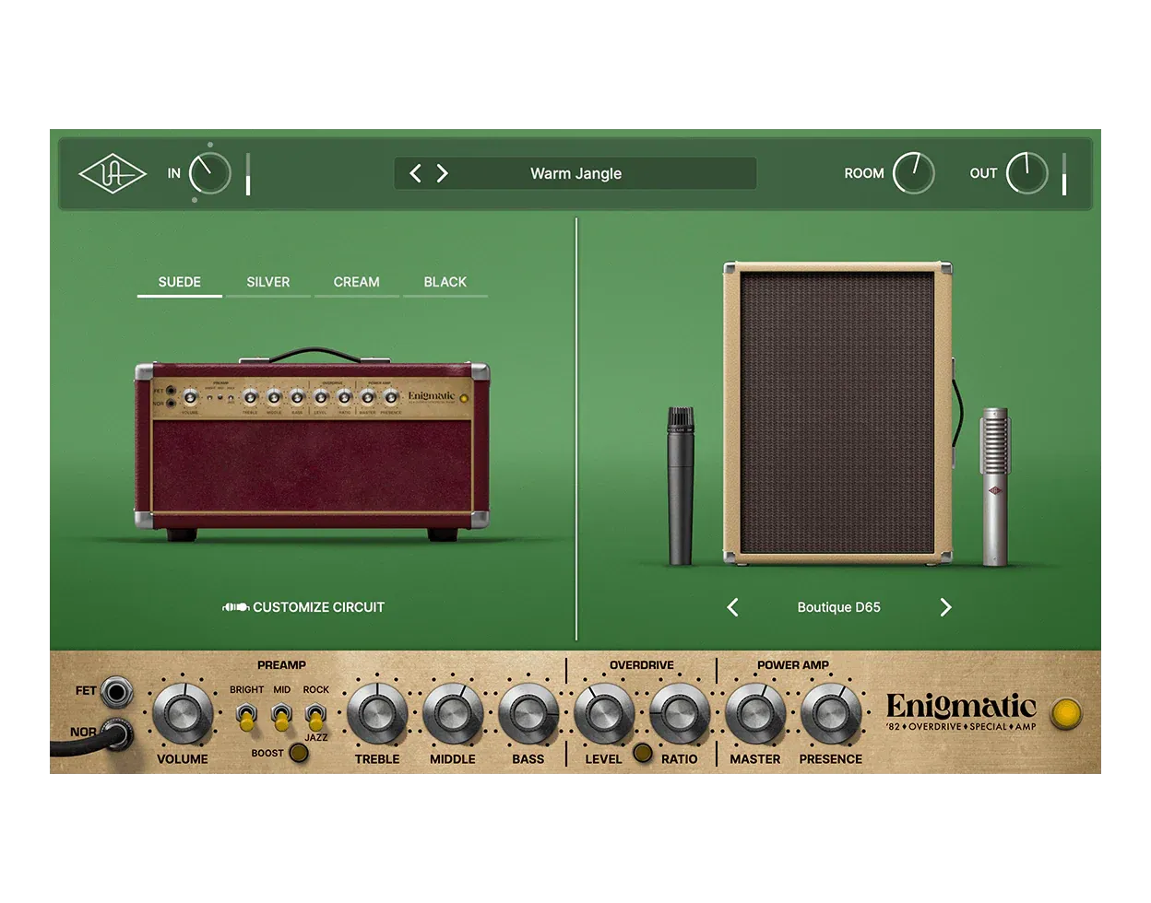1151x903 pixels.
Task: Toggle the OVERDRIVE on/off button
Action: tap(643, 753)
